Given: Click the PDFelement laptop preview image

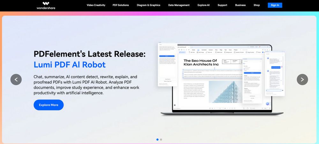Looking at the screenshot, I should coord(222,79).
